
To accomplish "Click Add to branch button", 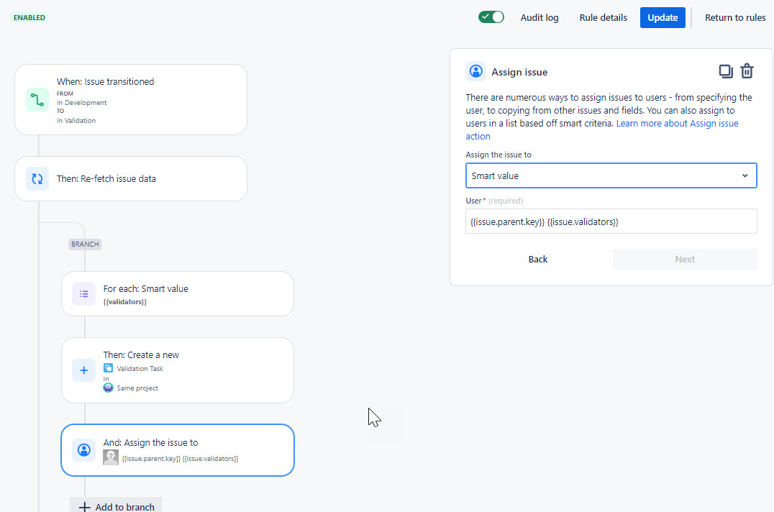I will [x=116, y=506].
